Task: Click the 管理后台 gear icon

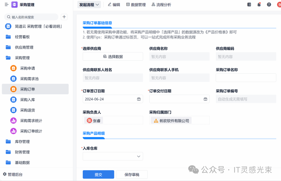Action: [5, 174]
